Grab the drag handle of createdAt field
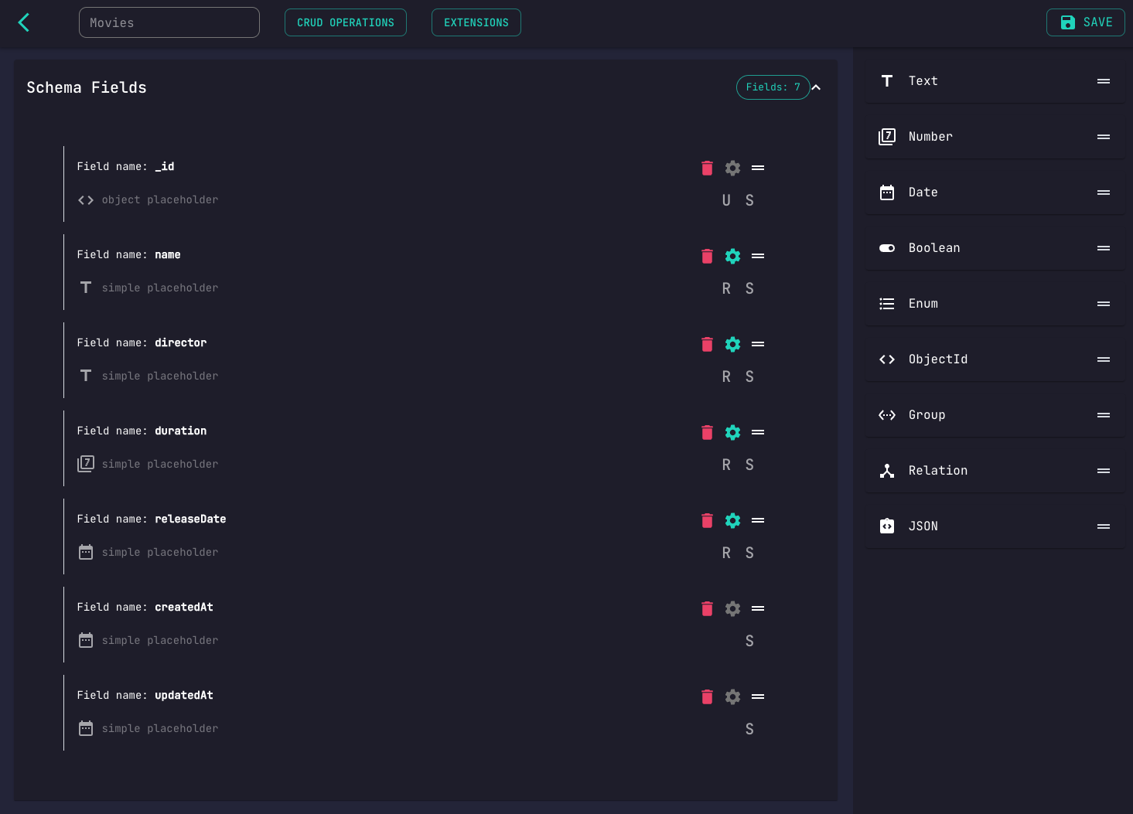This screenshot has width=1133, height=814. click(758, 608)
